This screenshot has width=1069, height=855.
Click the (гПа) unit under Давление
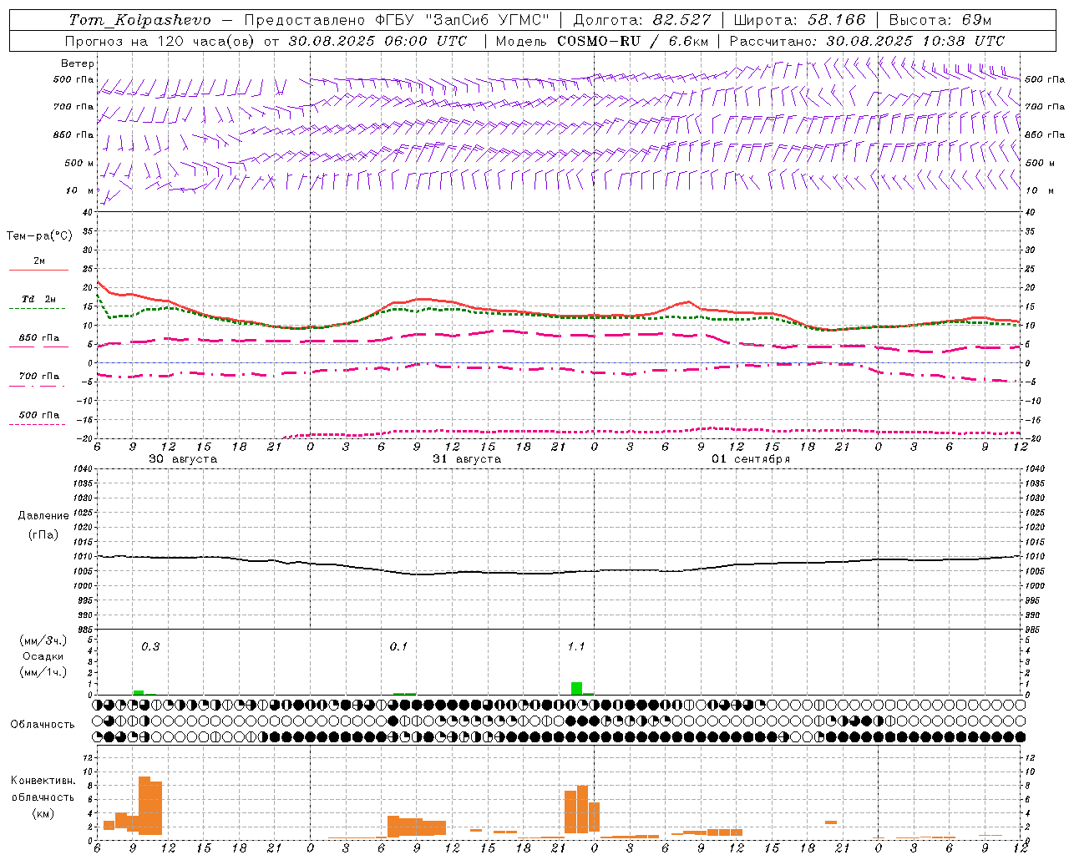point(43,535)
